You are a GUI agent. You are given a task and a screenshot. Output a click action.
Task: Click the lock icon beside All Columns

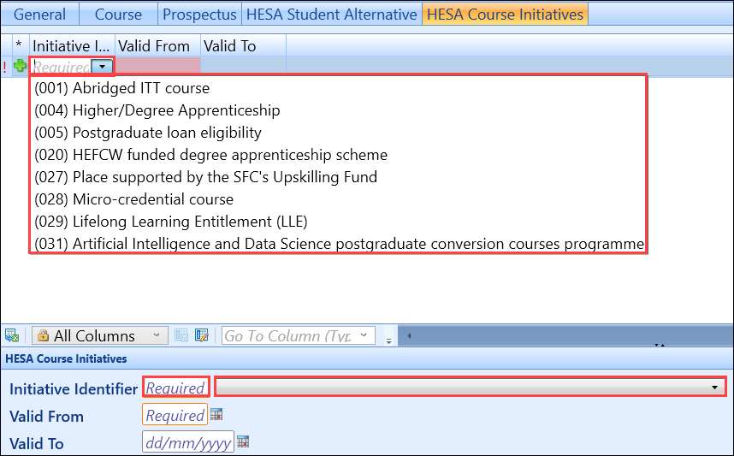click(x=42, y=335)
